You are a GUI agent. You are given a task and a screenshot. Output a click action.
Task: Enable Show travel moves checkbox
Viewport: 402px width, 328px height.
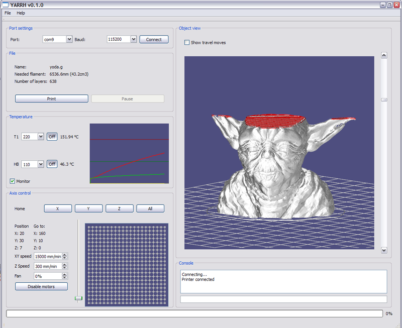[x=187, y=43]
